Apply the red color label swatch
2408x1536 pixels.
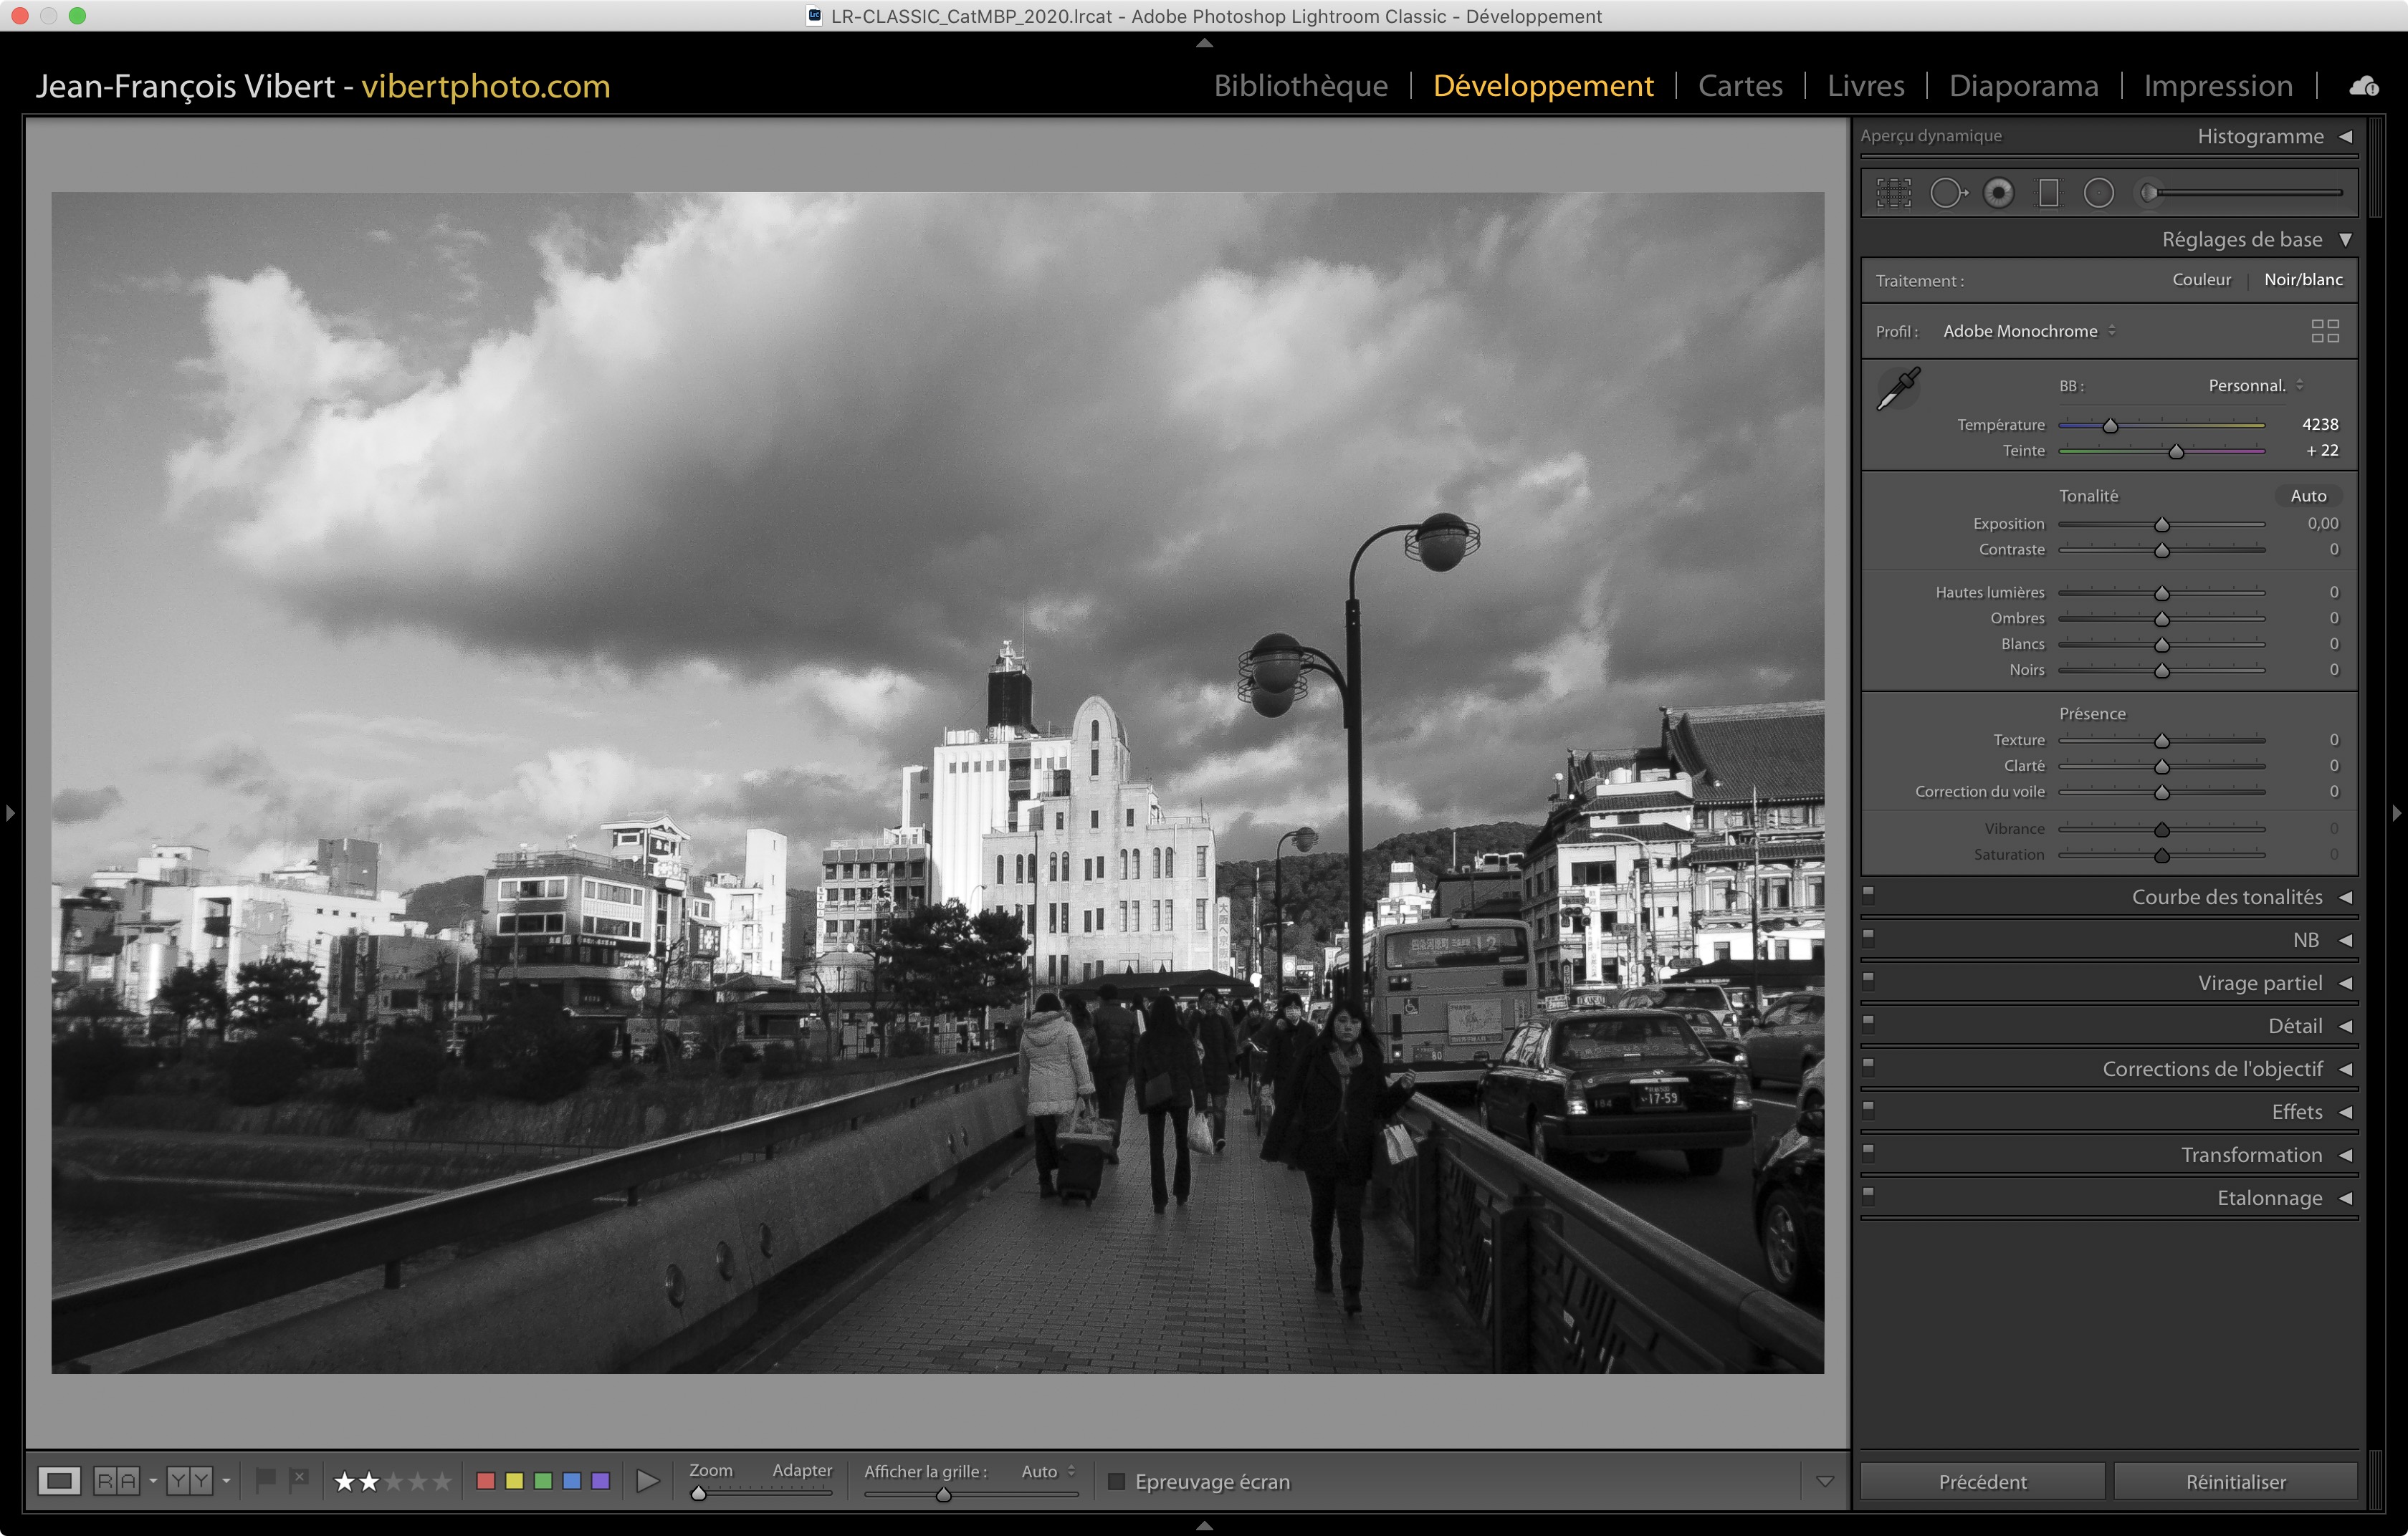click(x=486, y=1480)
